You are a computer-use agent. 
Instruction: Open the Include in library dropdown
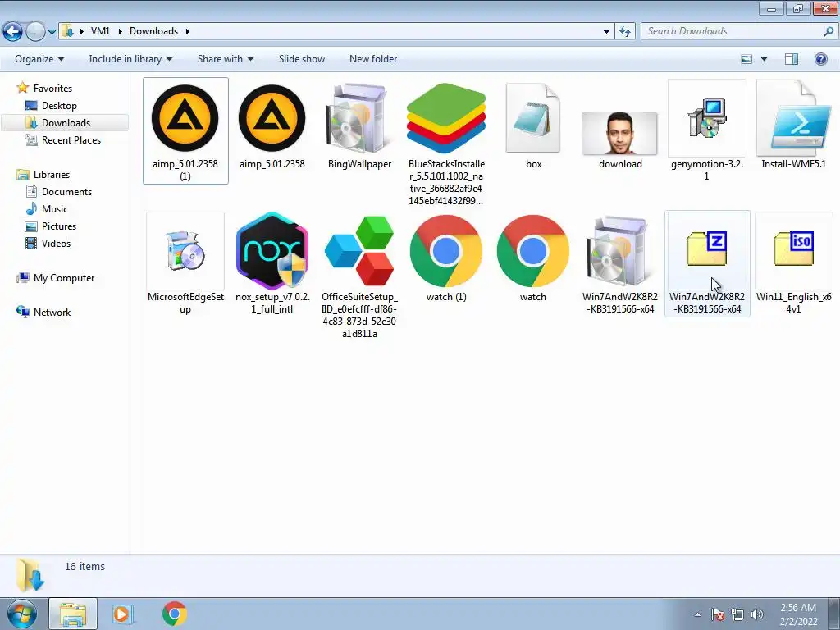click(x=130, y=59)
